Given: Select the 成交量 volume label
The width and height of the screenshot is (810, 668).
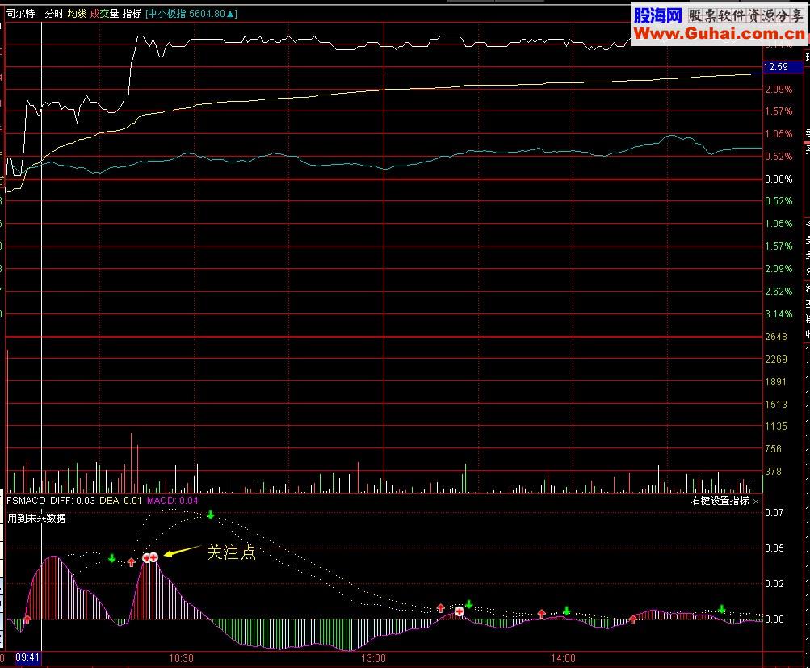Looking at the screenshot, I should pyautogui.click(x=104, y=14).
